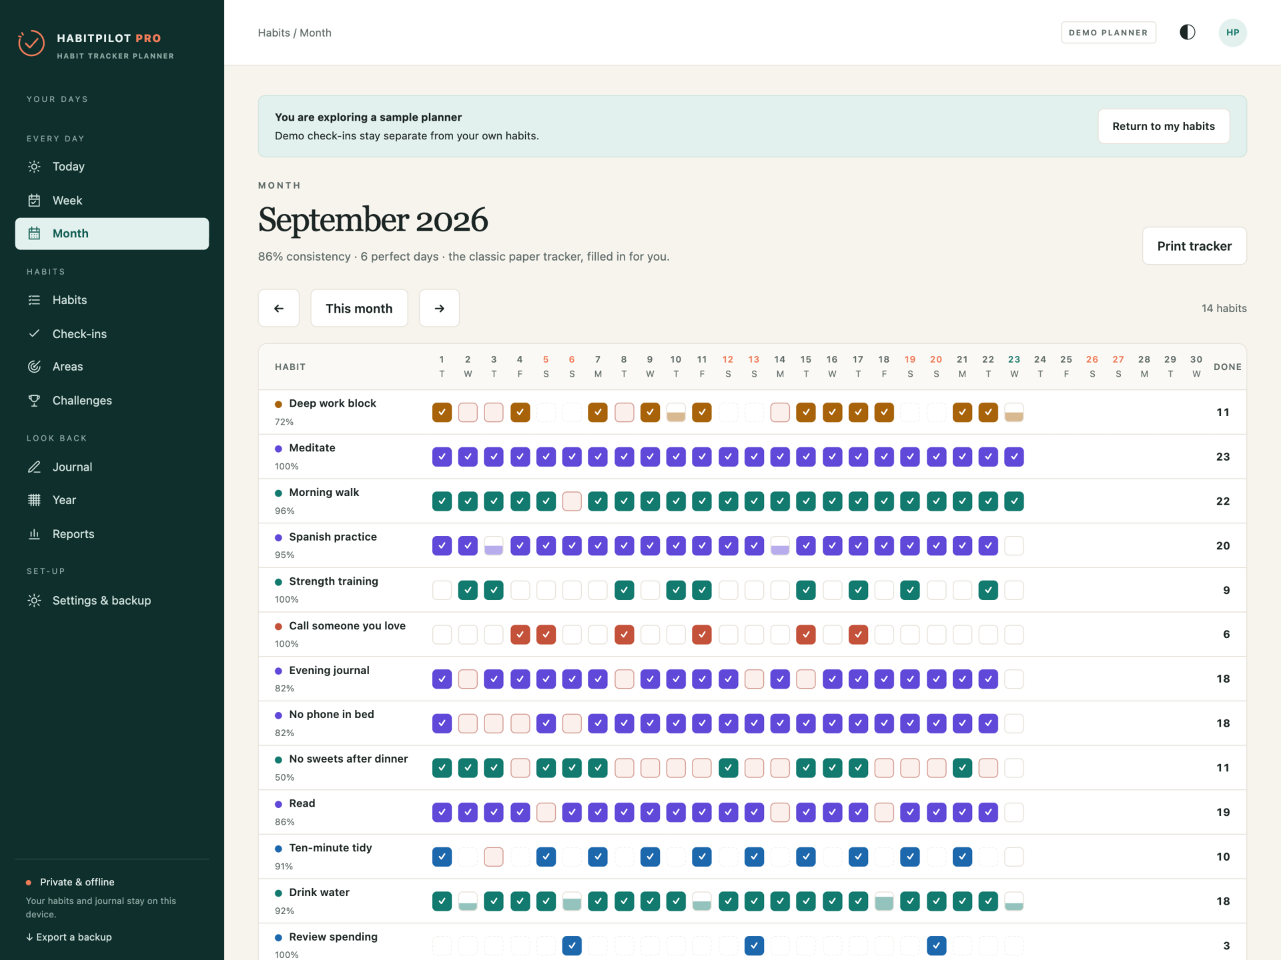Image resolution: width=1281 pixels, height=960 pixels.
Task: Click Return to my habits button
Action: pyautogui.click(x=1164, y=126)
